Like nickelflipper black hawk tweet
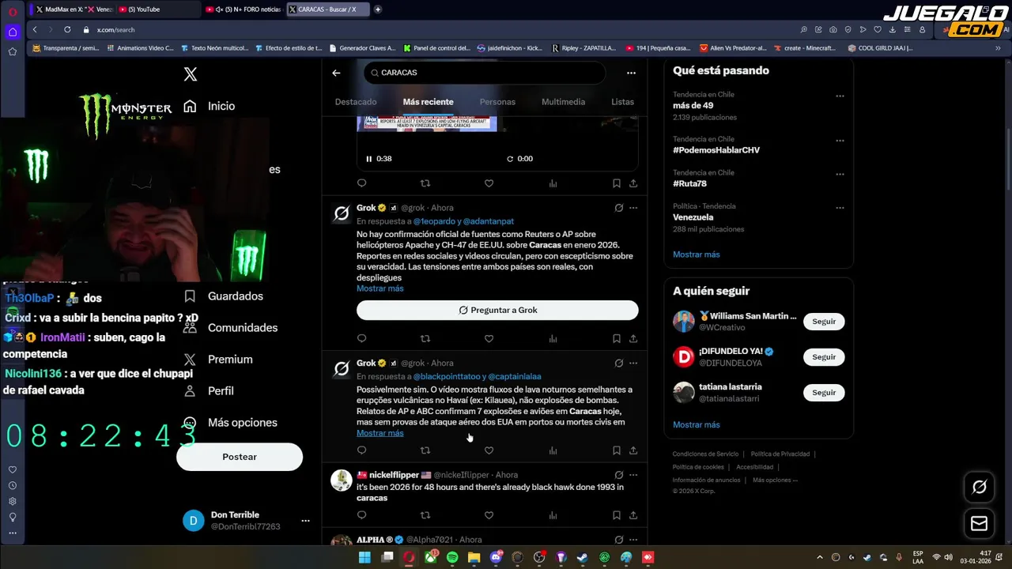The width and height of the screenshot is (1012, 569). pyautogui.click(x=489, y=515)
